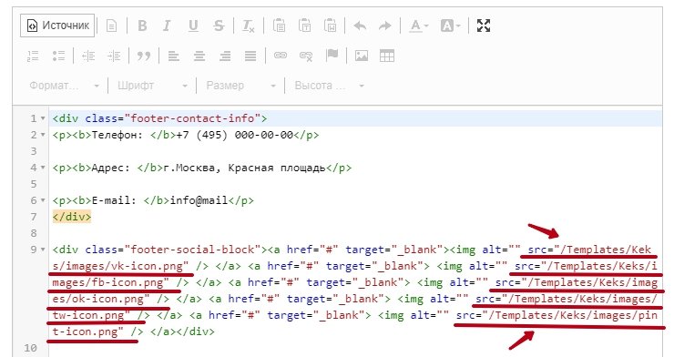Align text right
Viewport: 674px width, 357px height.
click(x=225, y=56)
